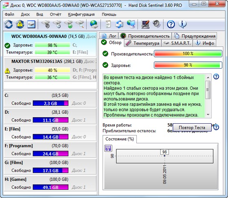
Task: Open the Помощь menu
Action: 109,14
